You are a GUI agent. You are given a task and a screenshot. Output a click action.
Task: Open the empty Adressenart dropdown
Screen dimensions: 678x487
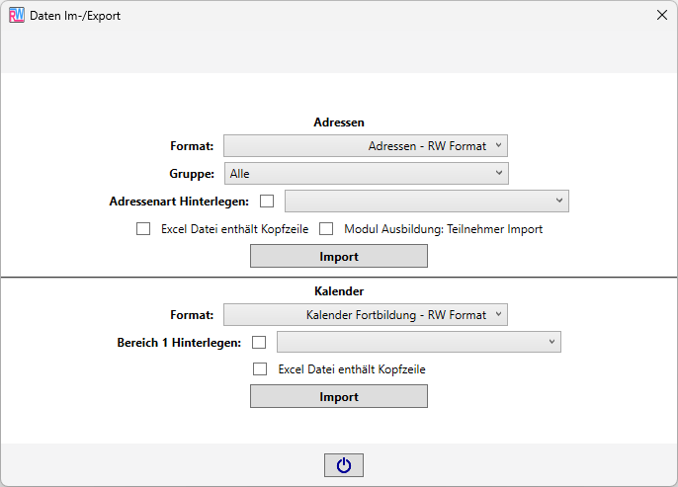[x=426, y=201]
